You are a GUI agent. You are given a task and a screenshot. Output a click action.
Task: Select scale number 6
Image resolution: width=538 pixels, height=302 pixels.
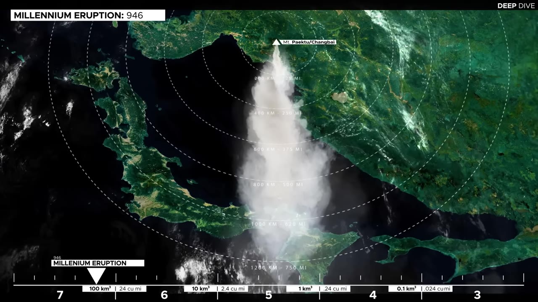pos(164,295)
